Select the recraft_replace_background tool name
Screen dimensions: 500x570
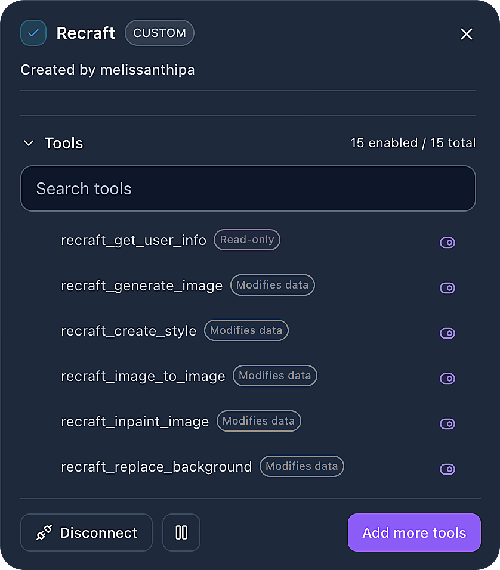[x=156, y=467]
